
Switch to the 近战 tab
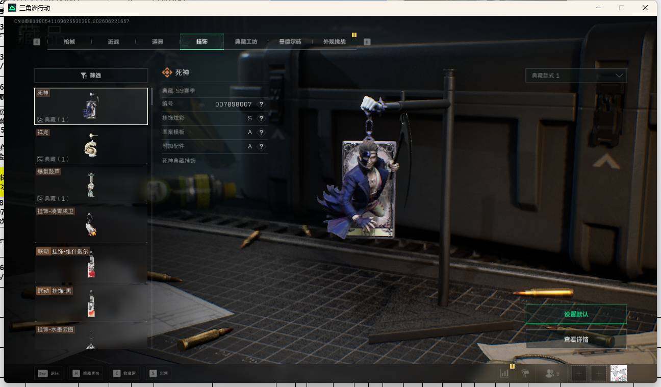(113, 42)
